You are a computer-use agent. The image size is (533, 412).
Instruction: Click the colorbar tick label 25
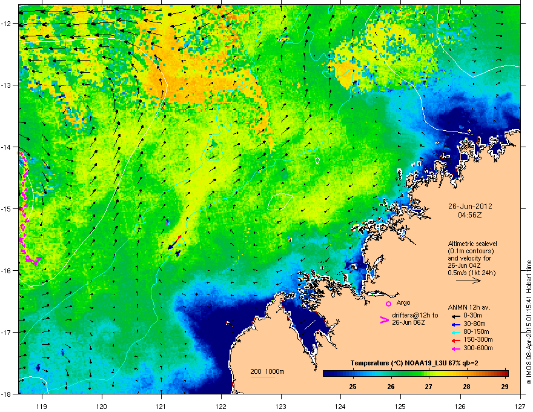(353, 387)
